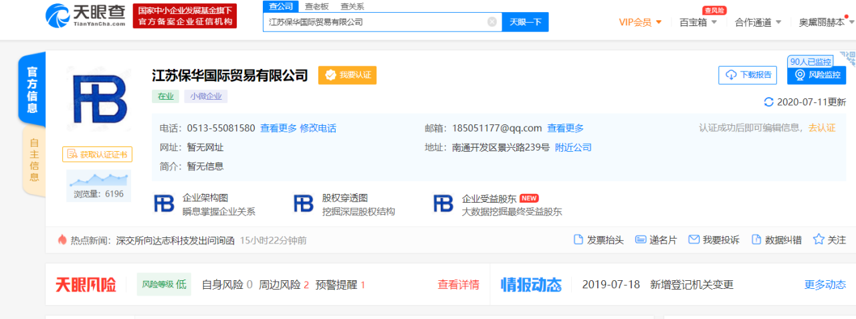Click the 我要认证 badge button
This screenshot has width=856, height=319.
(x=347, y=75)
